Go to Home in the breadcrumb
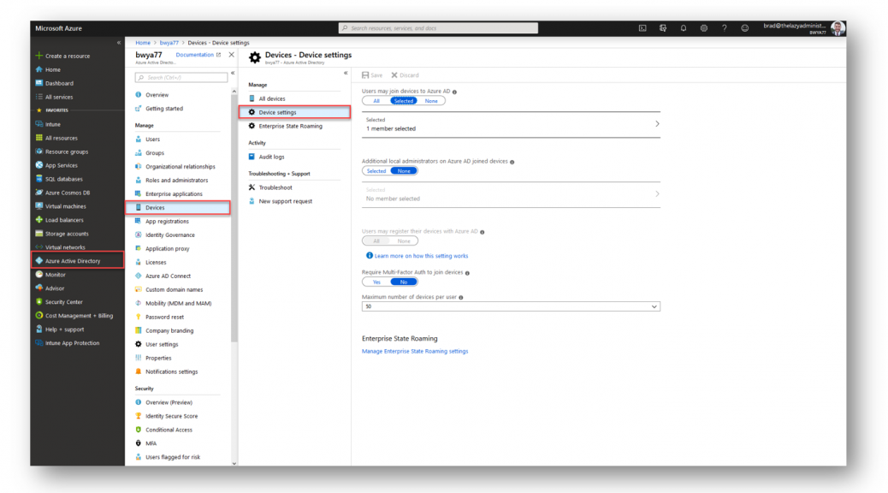The width and height of the screenshot is (888, 493). point(143,43)
